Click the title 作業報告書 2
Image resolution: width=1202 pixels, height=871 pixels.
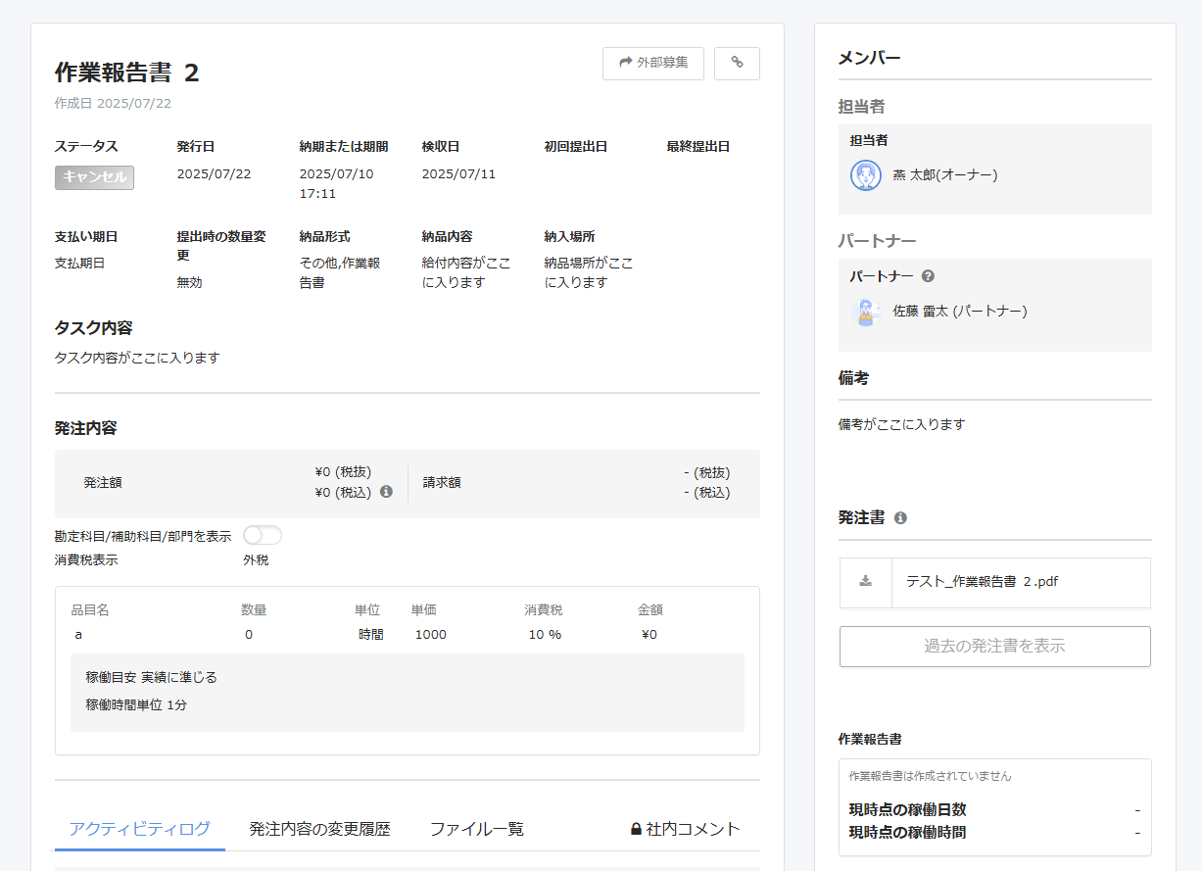click(x=127, y=73)
